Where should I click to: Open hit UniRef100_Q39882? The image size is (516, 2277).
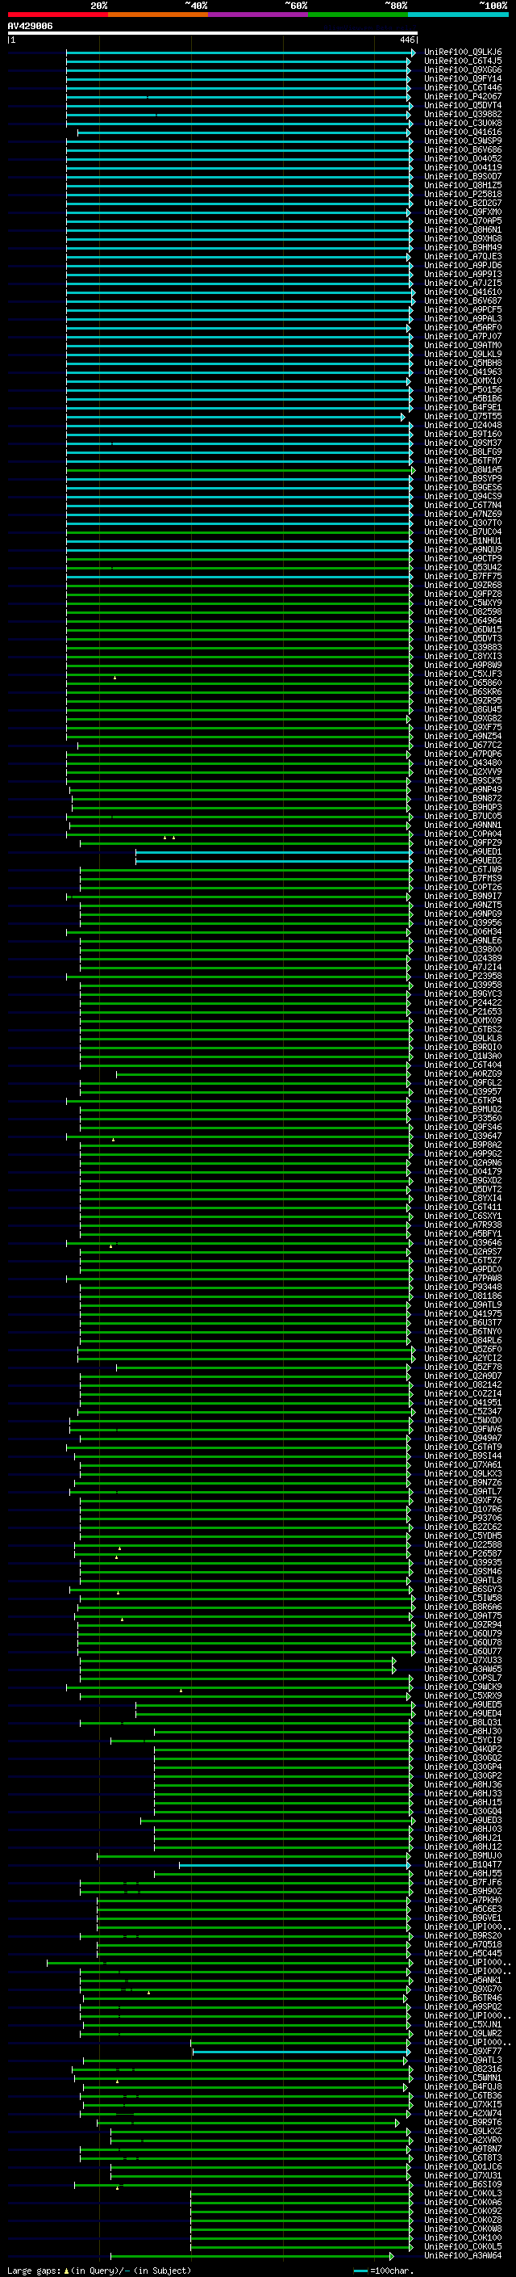pos(463,114)
